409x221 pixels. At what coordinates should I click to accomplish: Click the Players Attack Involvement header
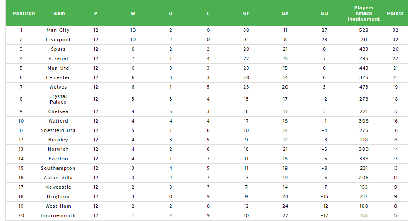point(364,13)
